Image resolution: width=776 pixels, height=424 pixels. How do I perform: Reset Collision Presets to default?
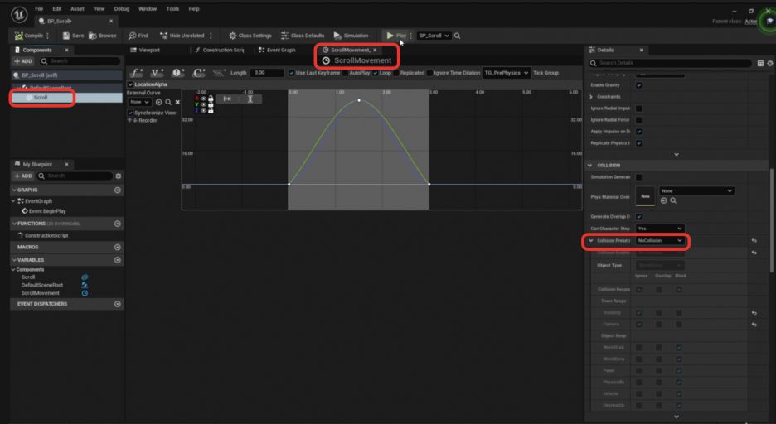tap(754, 241)
